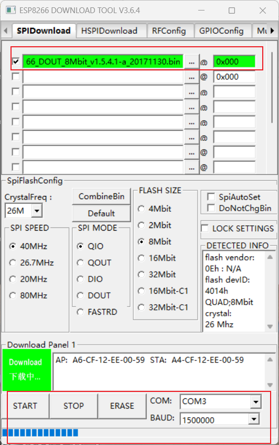Enable the second file row checkbox
Image resolution: width=279 pixels, height=445 pixels.
pos(16,77)
